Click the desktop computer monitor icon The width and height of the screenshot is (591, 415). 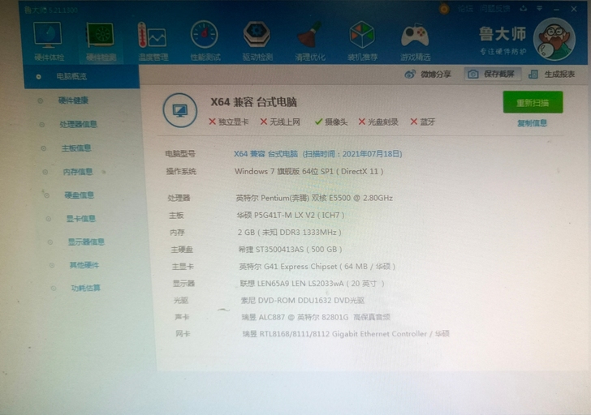[x=179, y=110]
